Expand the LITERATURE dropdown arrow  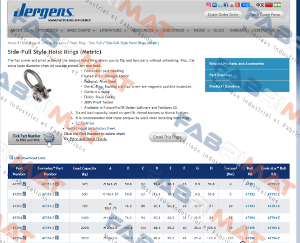125,31
